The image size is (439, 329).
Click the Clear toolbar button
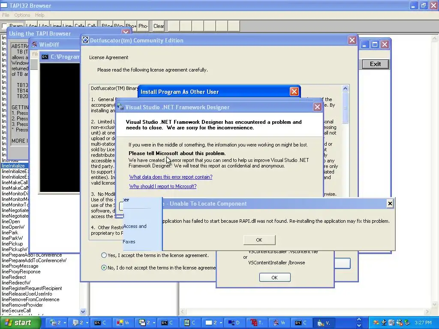click(159, 26)
